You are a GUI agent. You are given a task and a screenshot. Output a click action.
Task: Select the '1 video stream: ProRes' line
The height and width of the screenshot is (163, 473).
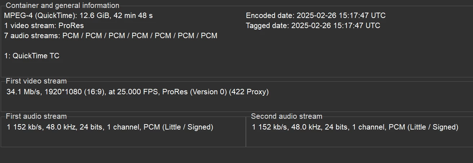pos(44,26)
